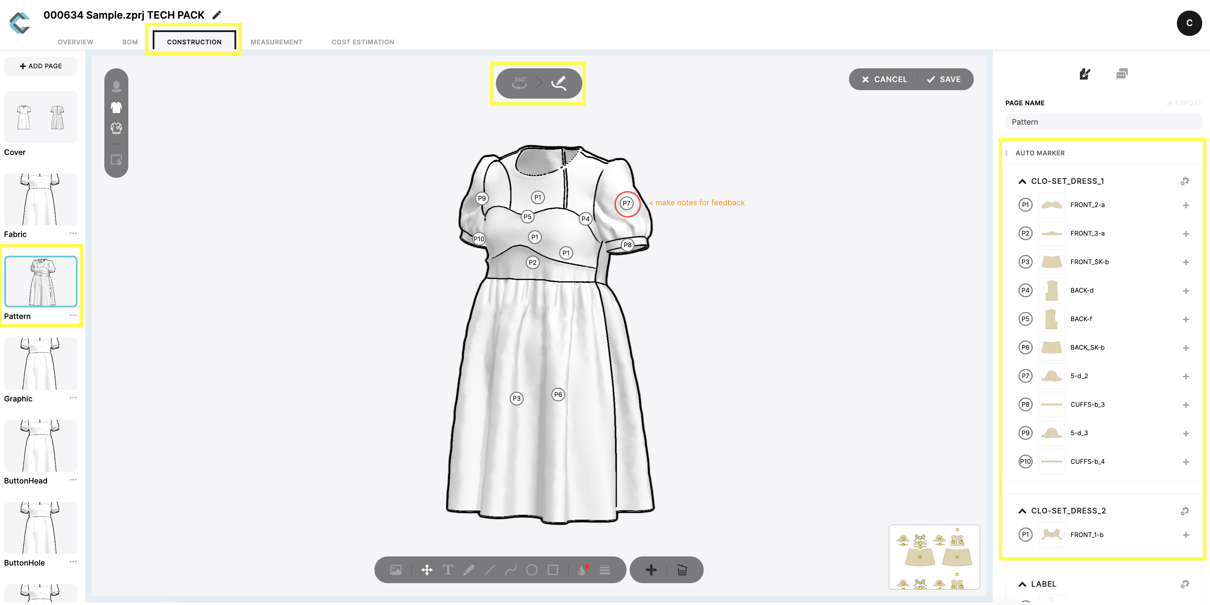
Task: Open settings gear for CLO-SET_DRESS_1
Action: point(1185,181)
